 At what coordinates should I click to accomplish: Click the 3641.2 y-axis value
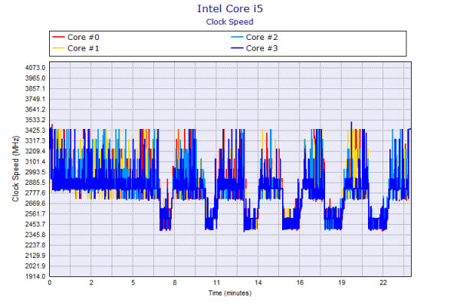click(35, 110)
